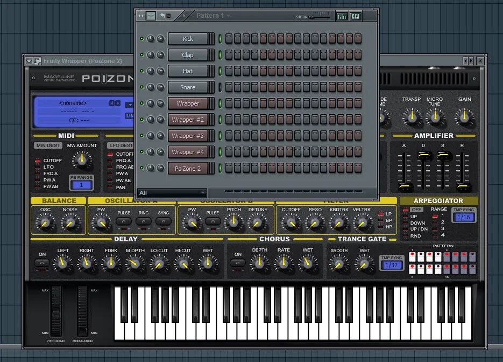Toggle the Chorus ON switch
The image size is (503, 362).
238,263
